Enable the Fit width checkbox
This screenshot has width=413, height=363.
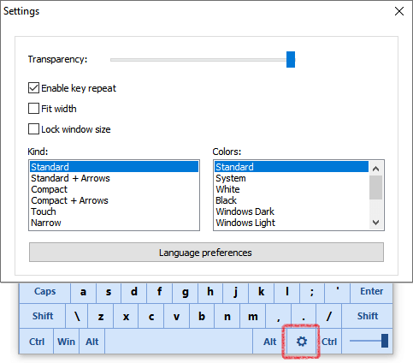pyautogui.click(x=33, y=109)
